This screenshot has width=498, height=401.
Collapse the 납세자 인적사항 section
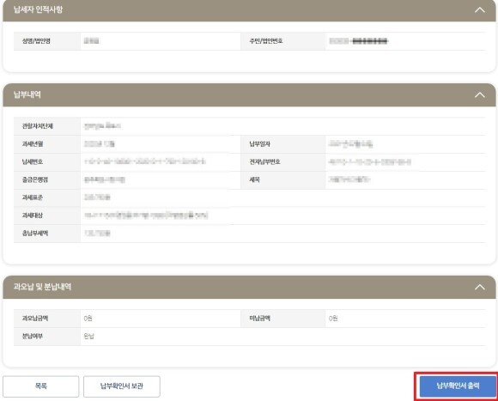click(x=480, y=9)
